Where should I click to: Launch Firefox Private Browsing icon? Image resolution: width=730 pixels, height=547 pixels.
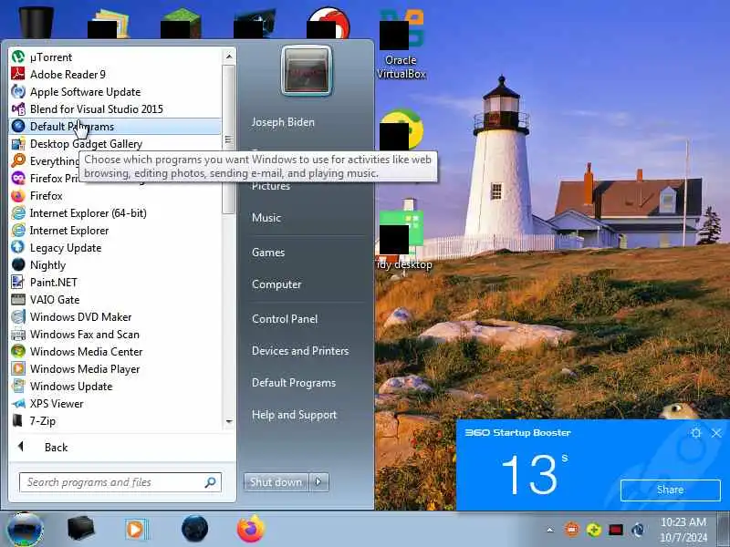click(x=18, y=178)
